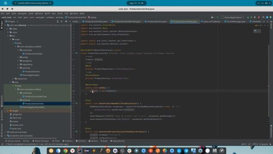Open Telegram from the dock
The height and width of the screenshot is (154, 273).
click(186, 151)
